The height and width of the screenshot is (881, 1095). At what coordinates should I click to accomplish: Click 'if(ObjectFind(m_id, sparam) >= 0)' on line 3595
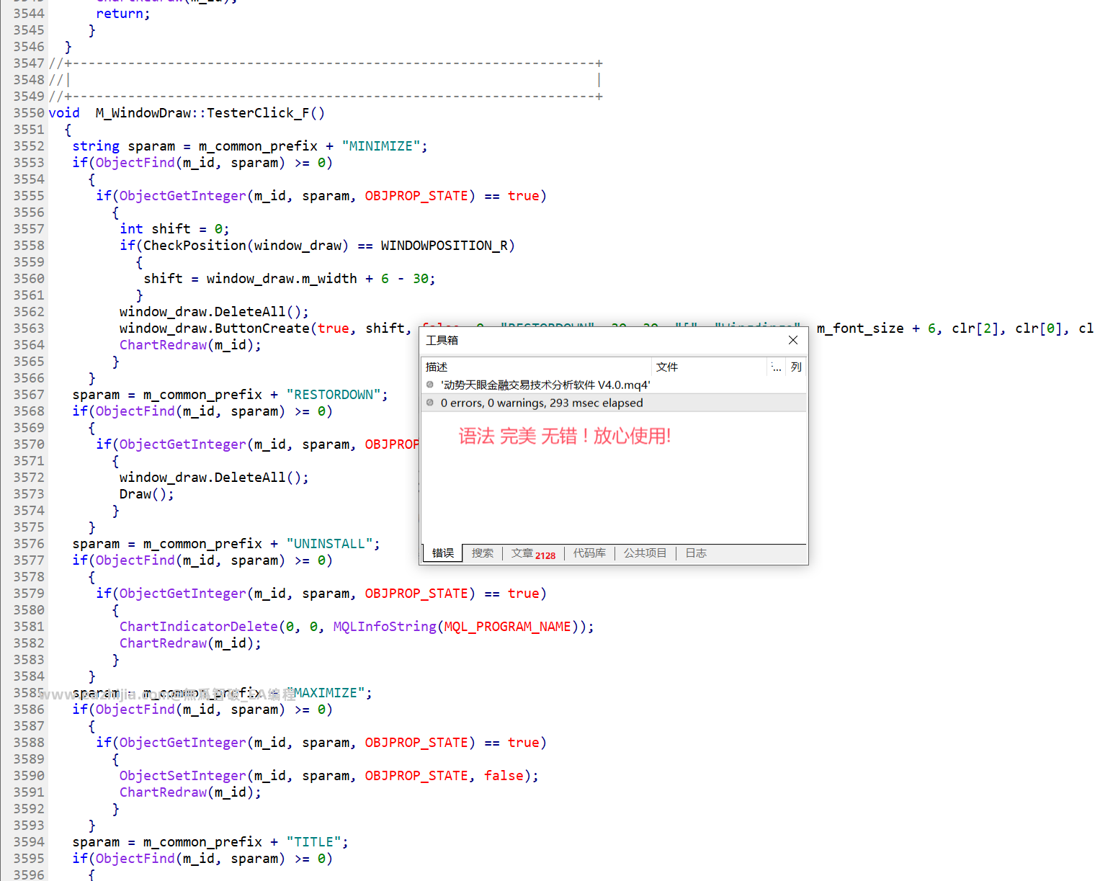point(202,859)
